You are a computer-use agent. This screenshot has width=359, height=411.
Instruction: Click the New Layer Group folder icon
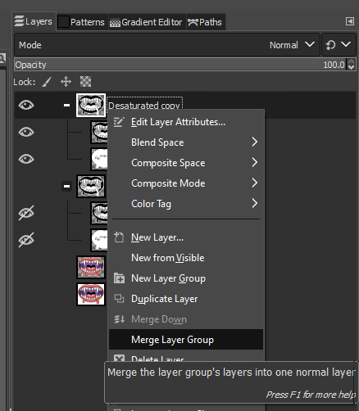(x=119, y=278)
